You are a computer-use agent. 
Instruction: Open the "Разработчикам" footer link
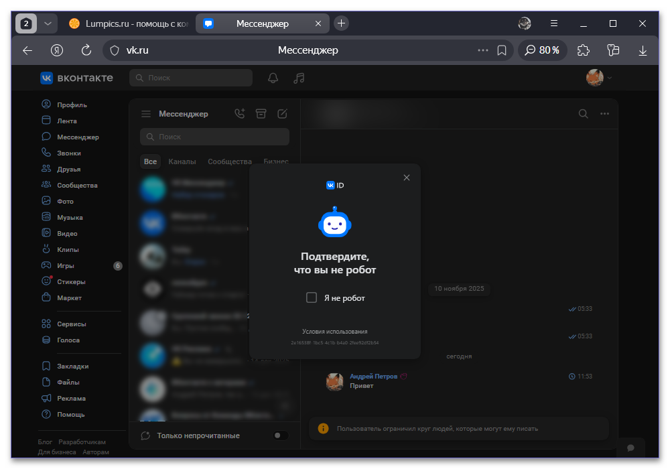pyautogui.click(x=82, y=442)
